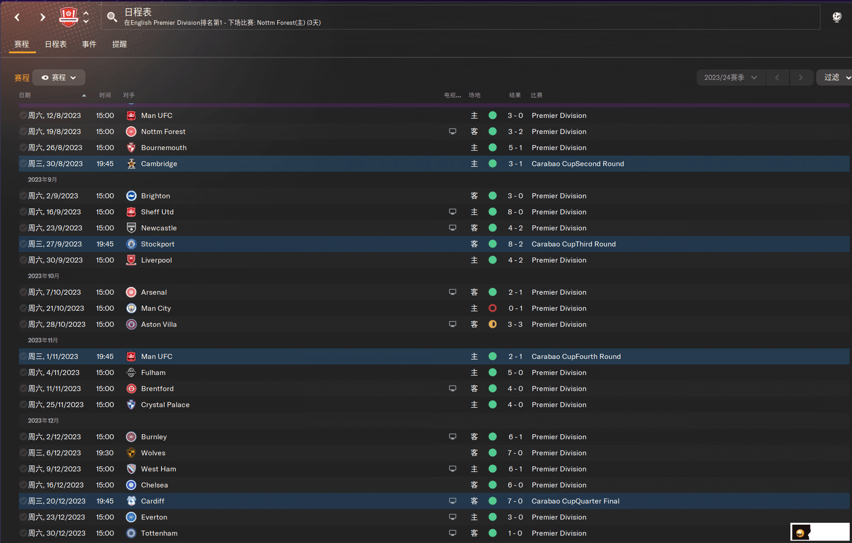This screenshot has height=543, width=852.
Task: Go forward with the right arrow
Action: point(42,17)
